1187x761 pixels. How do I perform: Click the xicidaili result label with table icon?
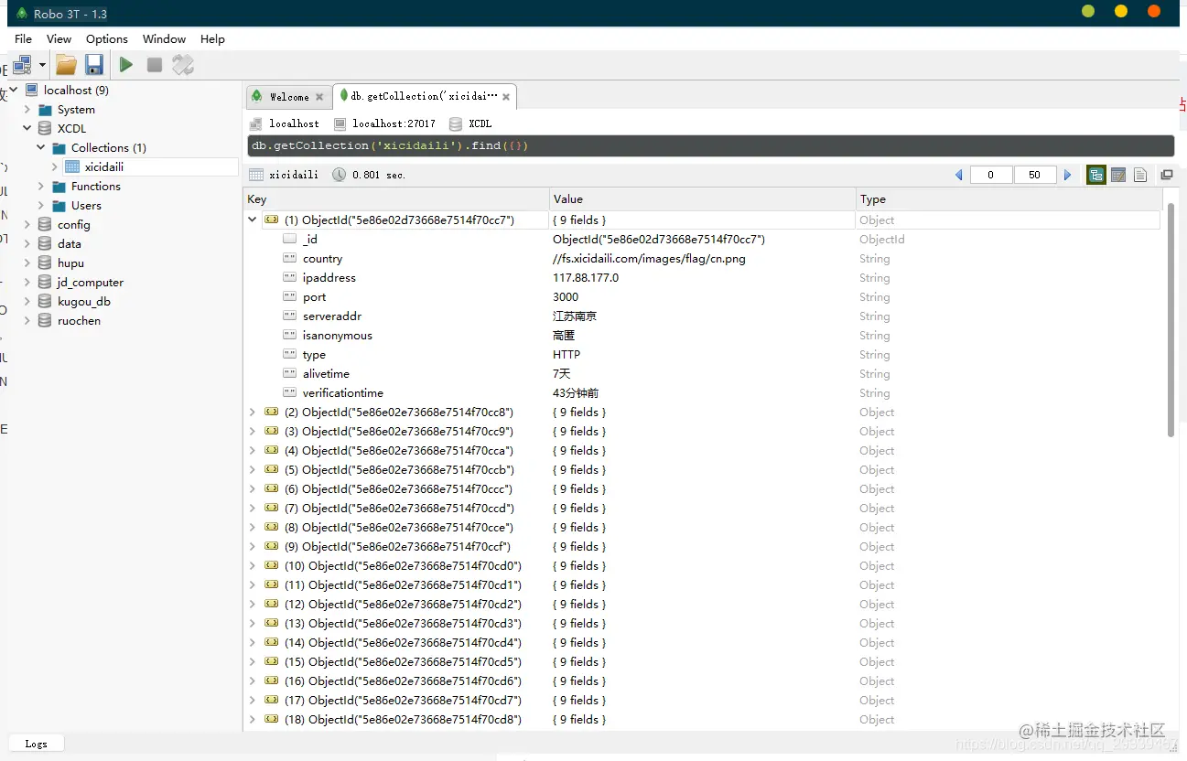[x=284, y=175]
